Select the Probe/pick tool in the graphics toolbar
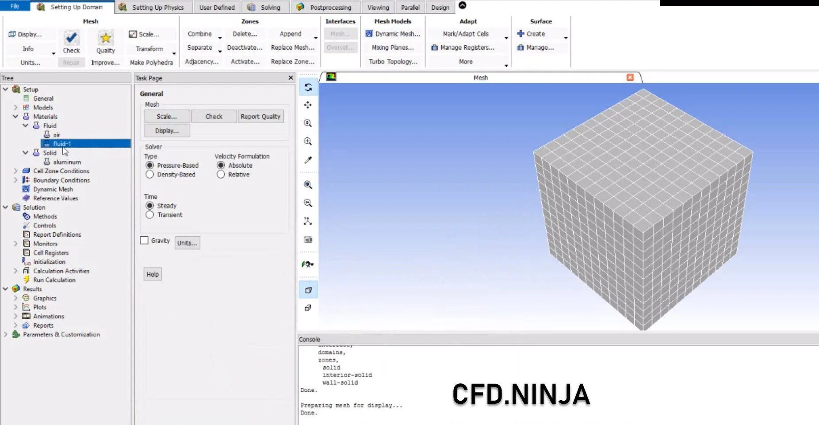This screenshot has width=819, height=425. coord(308,160)
